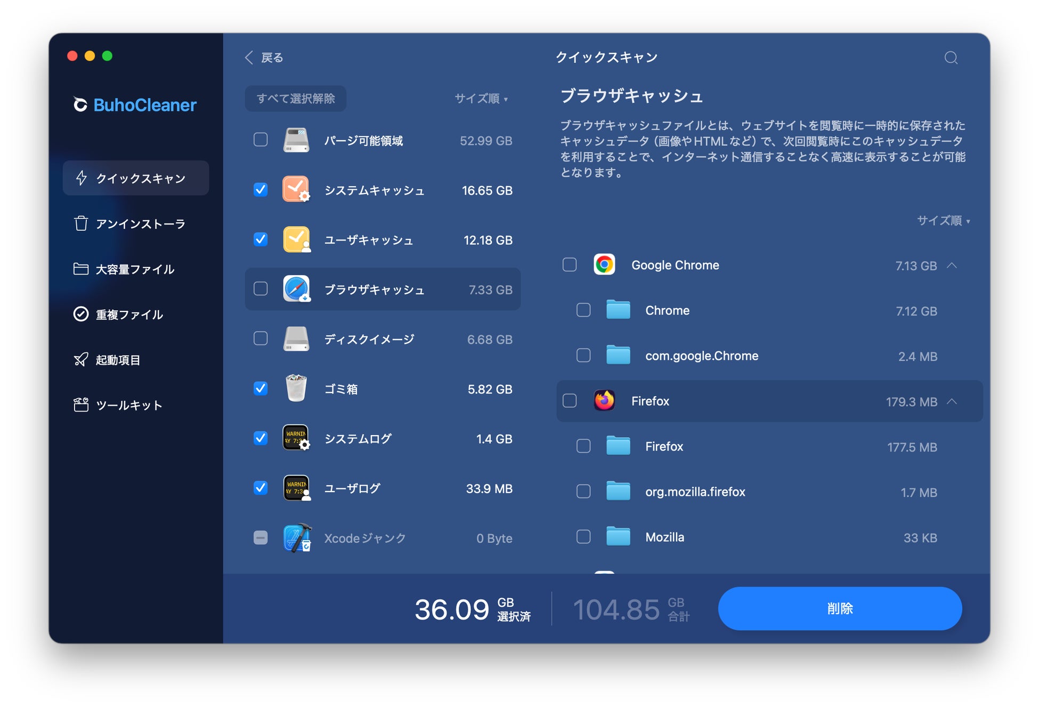Click the Firefox app icon
Image resolution: width=1039 pixels, height=708 pixels.
[x=604, y=401]
